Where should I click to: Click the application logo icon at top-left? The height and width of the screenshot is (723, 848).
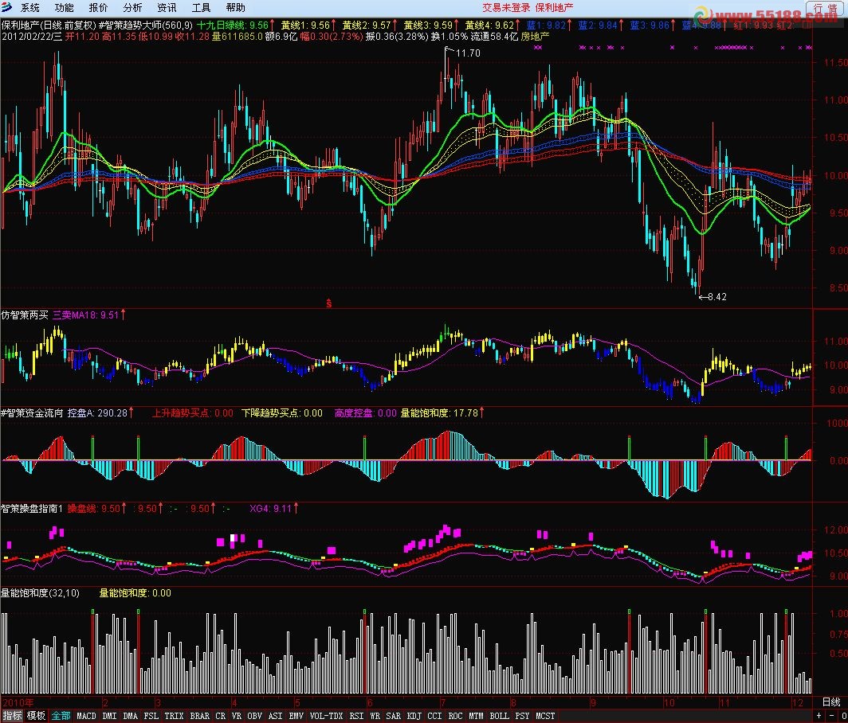pos(7,7)
